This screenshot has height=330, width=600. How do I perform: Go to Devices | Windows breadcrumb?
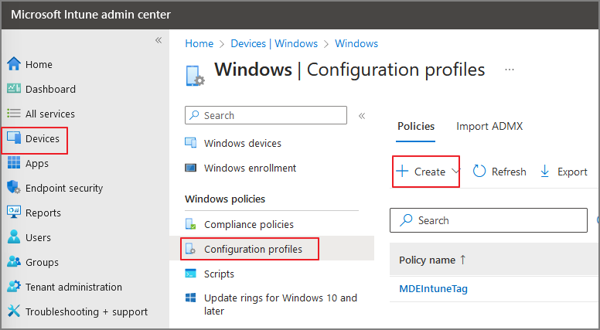[274, 43]
